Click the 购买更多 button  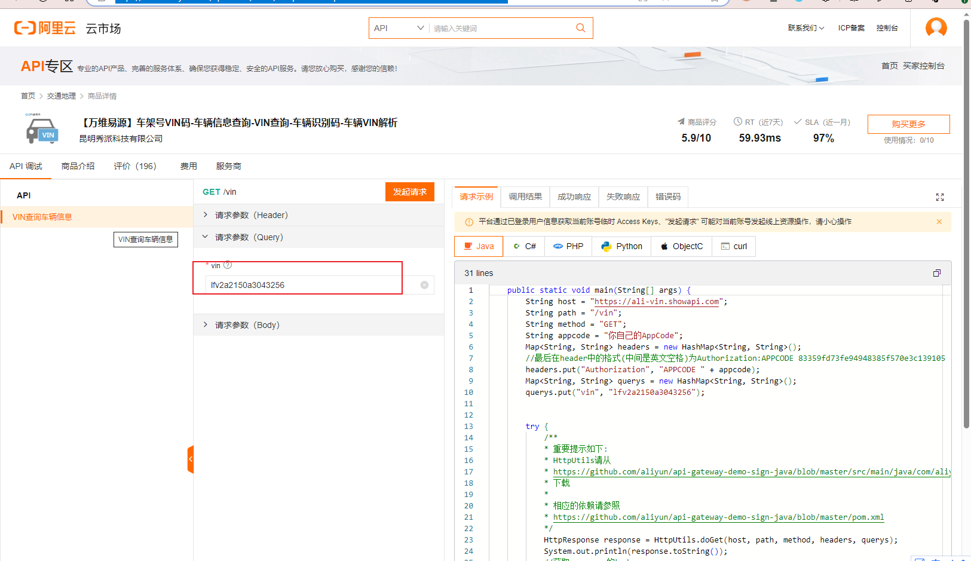[908, 124]
